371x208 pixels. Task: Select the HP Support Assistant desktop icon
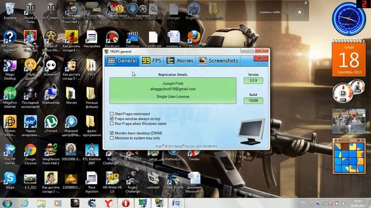10,41
